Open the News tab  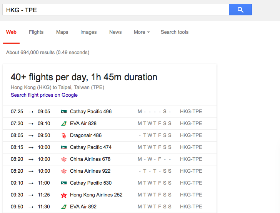click(115, 32)
